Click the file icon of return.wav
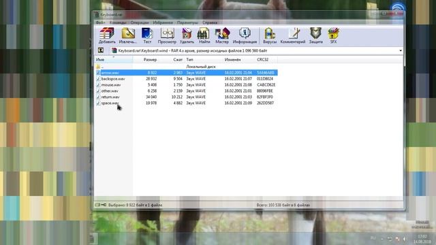Image resolution: width=436 pixels, height=245 pixels. click(98, 97)
